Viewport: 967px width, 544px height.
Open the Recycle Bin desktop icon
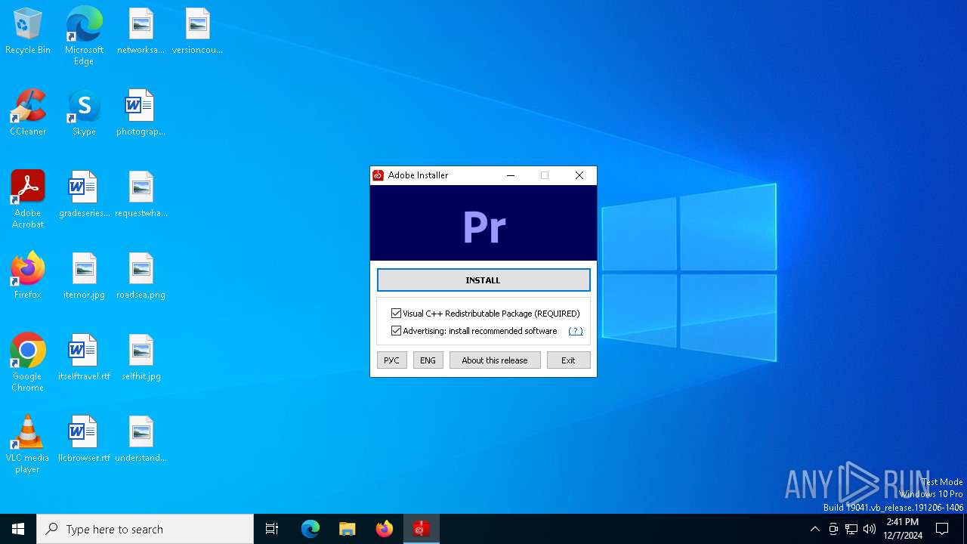[28, 32]
